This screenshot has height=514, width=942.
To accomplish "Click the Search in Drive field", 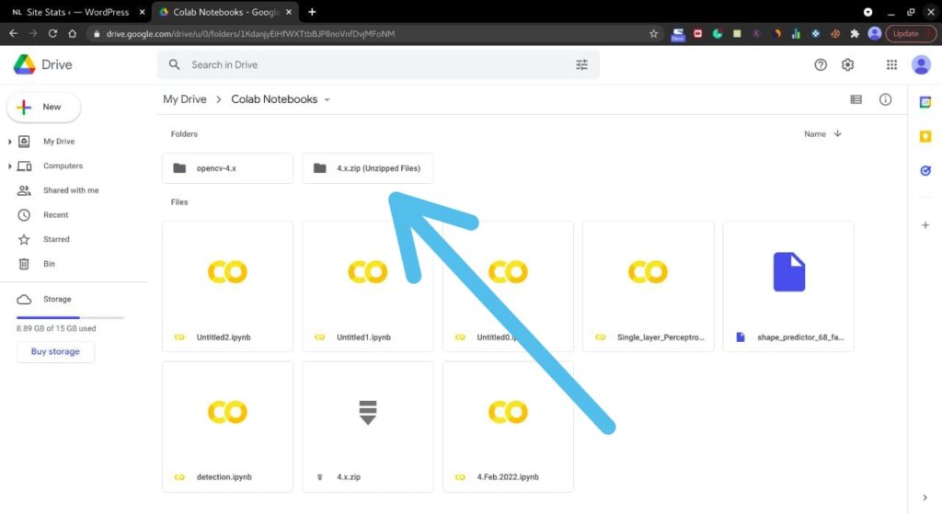I will click(378, 64).
